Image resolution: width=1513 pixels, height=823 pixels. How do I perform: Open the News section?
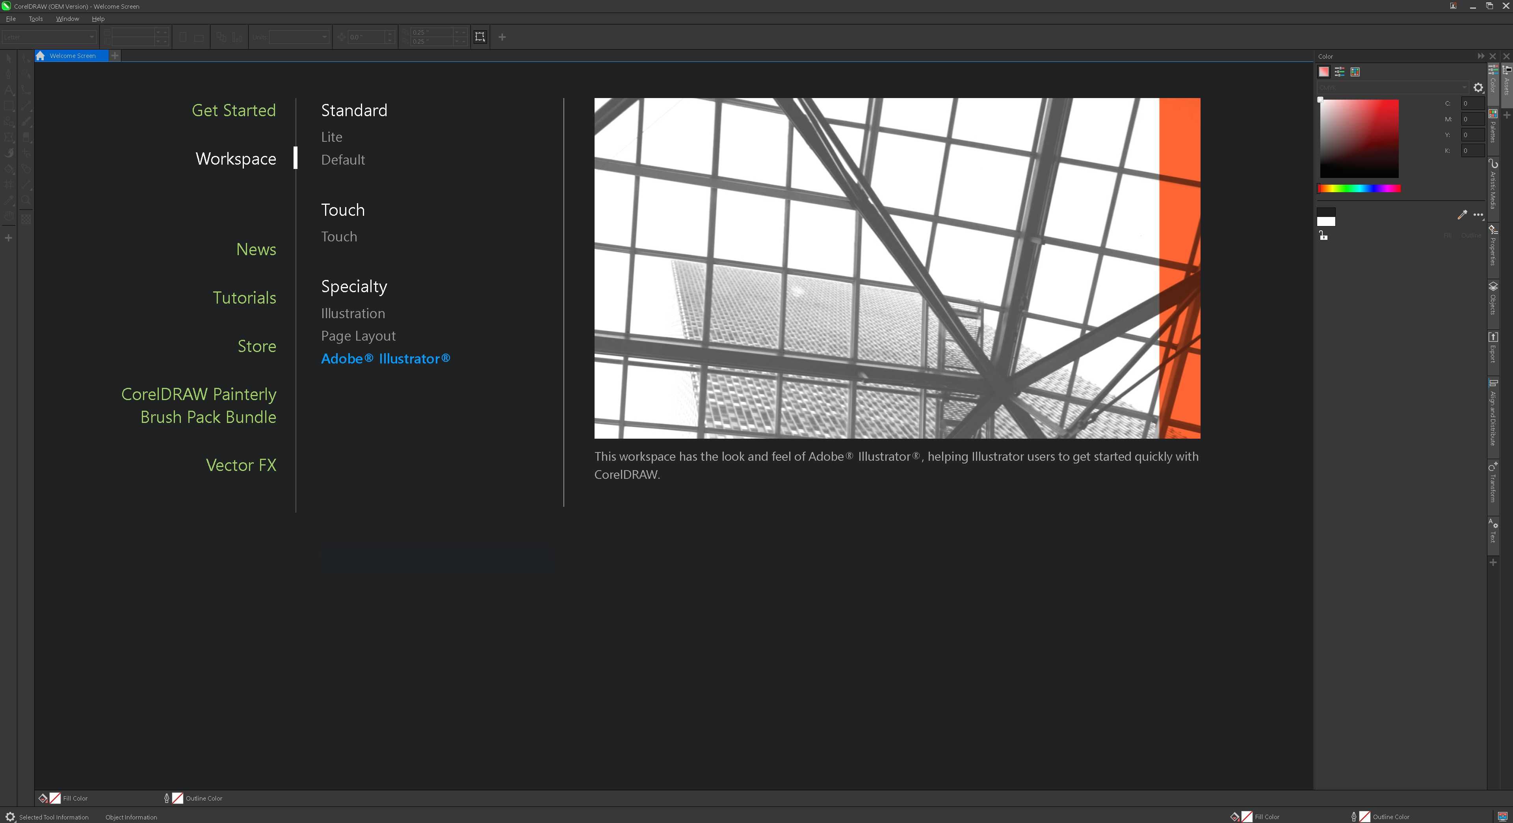pos(256,249)
